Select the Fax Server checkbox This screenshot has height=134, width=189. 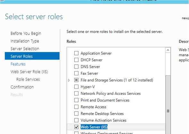(x=76, y=73)
